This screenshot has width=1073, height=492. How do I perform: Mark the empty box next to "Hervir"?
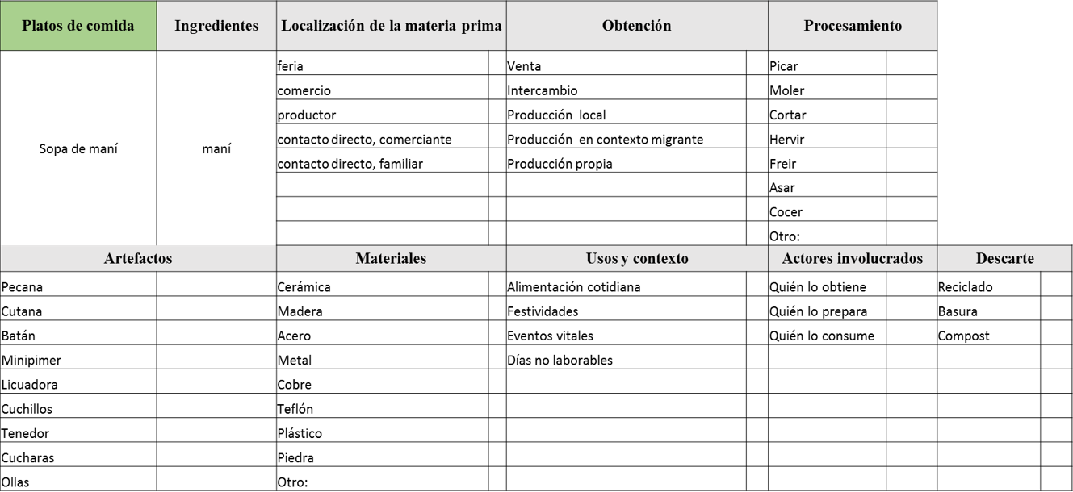[912, 139]
